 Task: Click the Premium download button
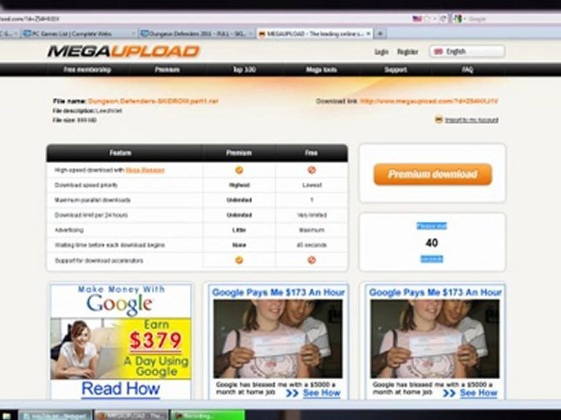(432, 174)
